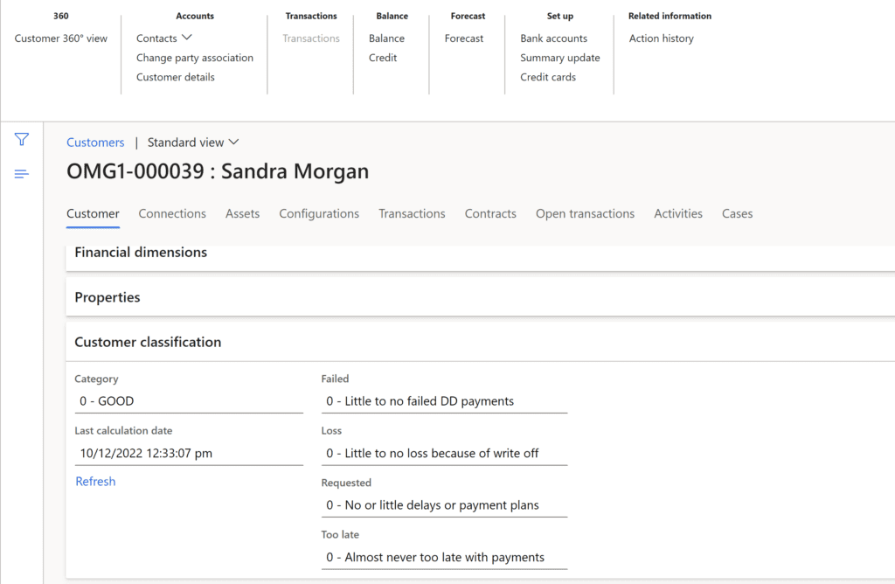Click the Failed field label
This screenshot has height=584, width=895.
335,379
